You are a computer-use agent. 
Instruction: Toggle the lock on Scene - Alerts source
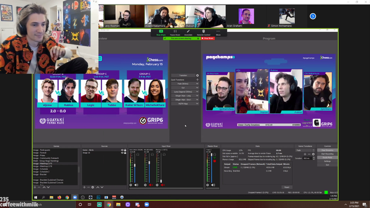[125, 150]
